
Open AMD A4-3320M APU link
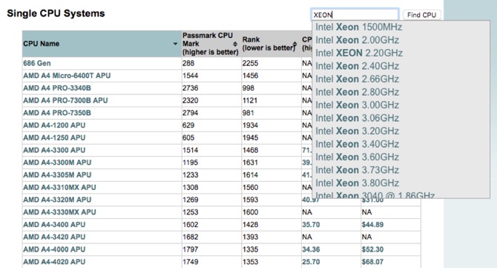point(57,200)
